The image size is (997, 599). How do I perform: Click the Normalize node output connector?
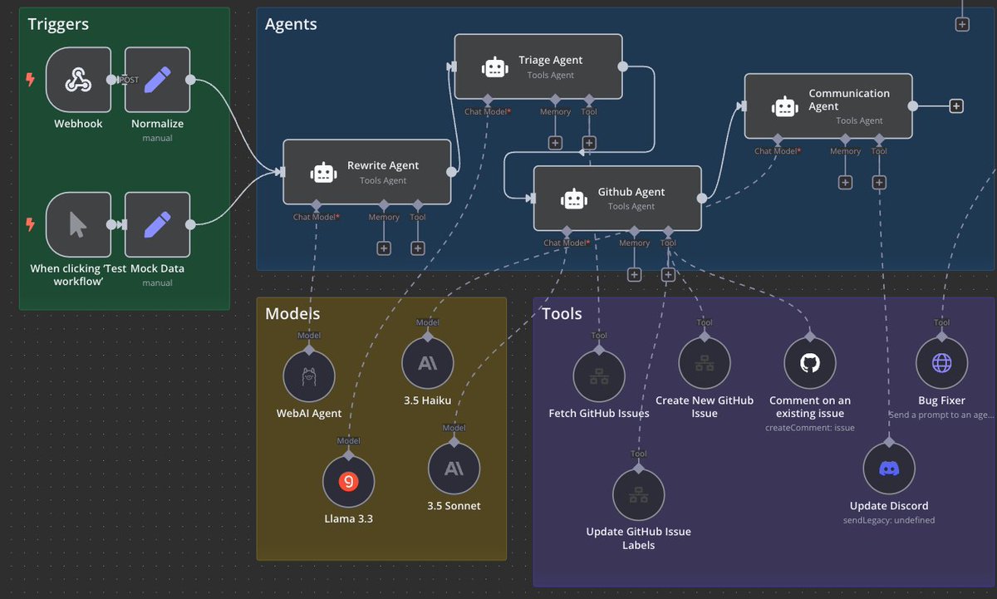pyautogui.click(x=190, y=80)
